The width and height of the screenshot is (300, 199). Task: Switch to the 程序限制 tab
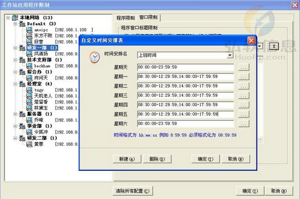(x=125, y=18)
